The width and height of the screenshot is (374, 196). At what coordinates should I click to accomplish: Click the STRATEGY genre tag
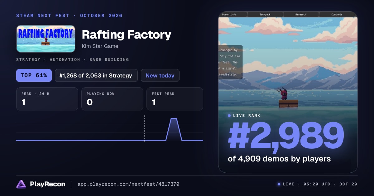(x=28, y=59)
